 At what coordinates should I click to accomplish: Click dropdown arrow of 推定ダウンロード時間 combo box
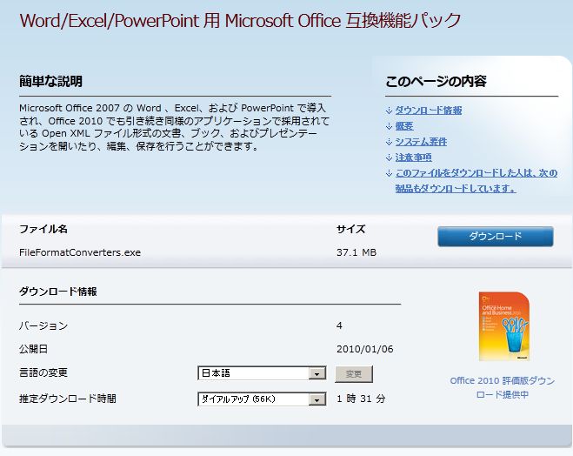[x=316, y=399]
